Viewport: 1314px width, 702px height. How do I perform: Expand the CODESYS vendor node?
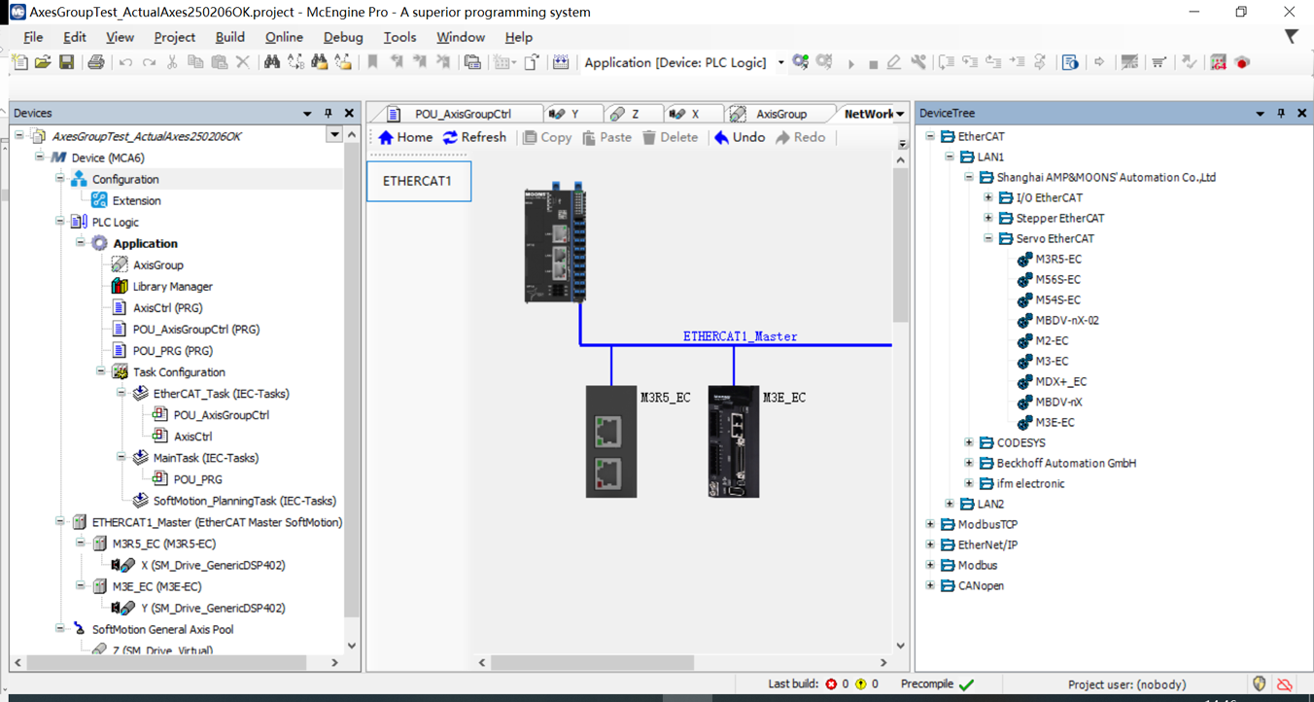tap(969, 442)
